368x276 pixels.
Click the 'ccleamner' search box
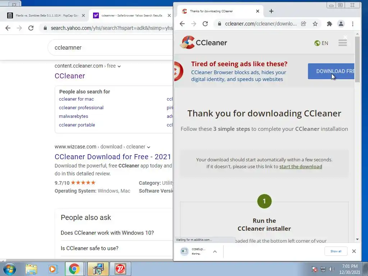110,48
